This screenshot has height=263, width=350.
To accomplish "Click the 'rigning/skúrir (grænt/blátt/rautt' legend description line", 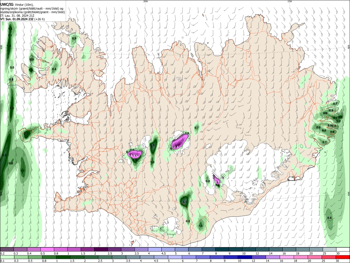I will [32, 8].
